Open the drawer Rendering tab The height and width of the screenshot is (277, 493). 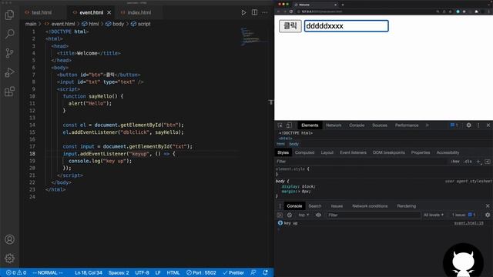(x=406, y=206)
